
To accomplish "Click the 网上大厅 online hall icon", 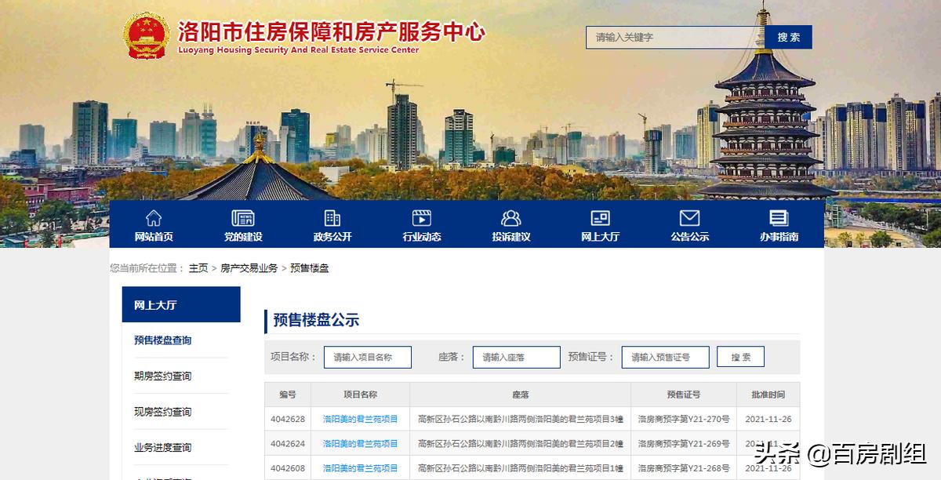I will (x=600, y=220).
